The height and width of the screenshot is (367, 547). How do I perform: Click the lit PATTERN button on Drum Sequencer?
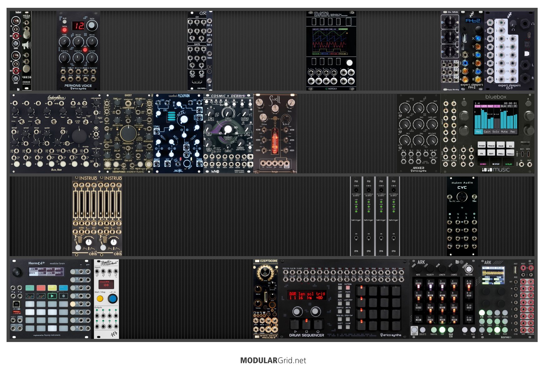point(348,288)
